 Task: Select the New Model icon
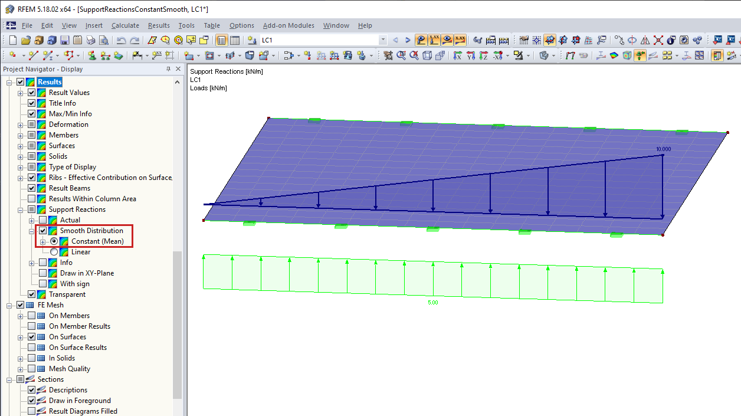click(x=12, y=40)
